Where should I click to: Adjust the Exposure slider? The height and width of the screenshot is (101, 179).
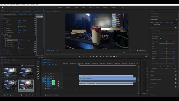click(x=166, y=49)
